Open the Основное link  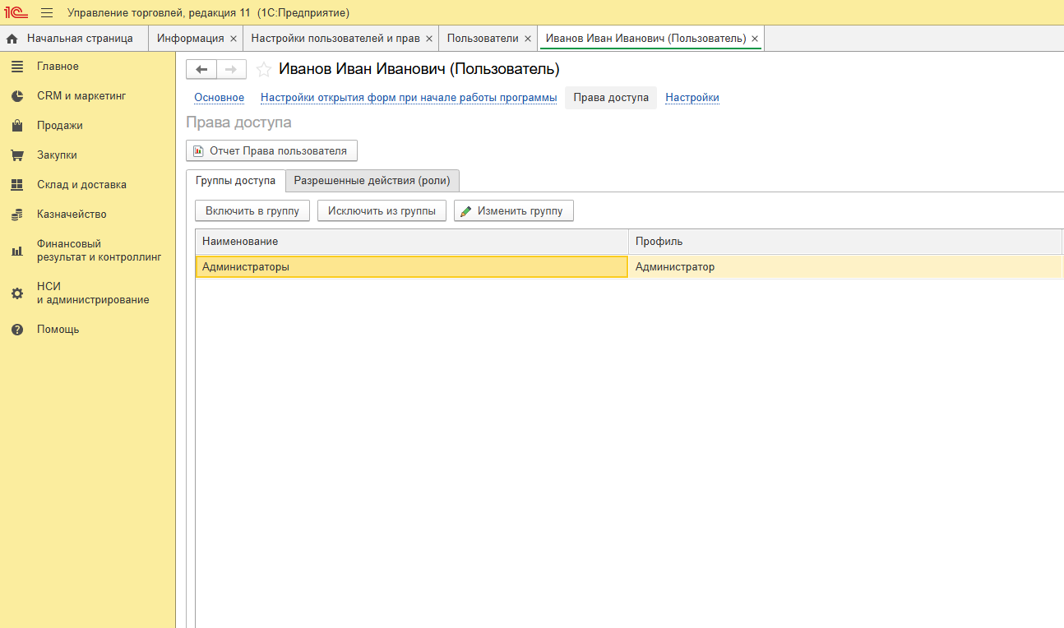click(x=219, y=98)
